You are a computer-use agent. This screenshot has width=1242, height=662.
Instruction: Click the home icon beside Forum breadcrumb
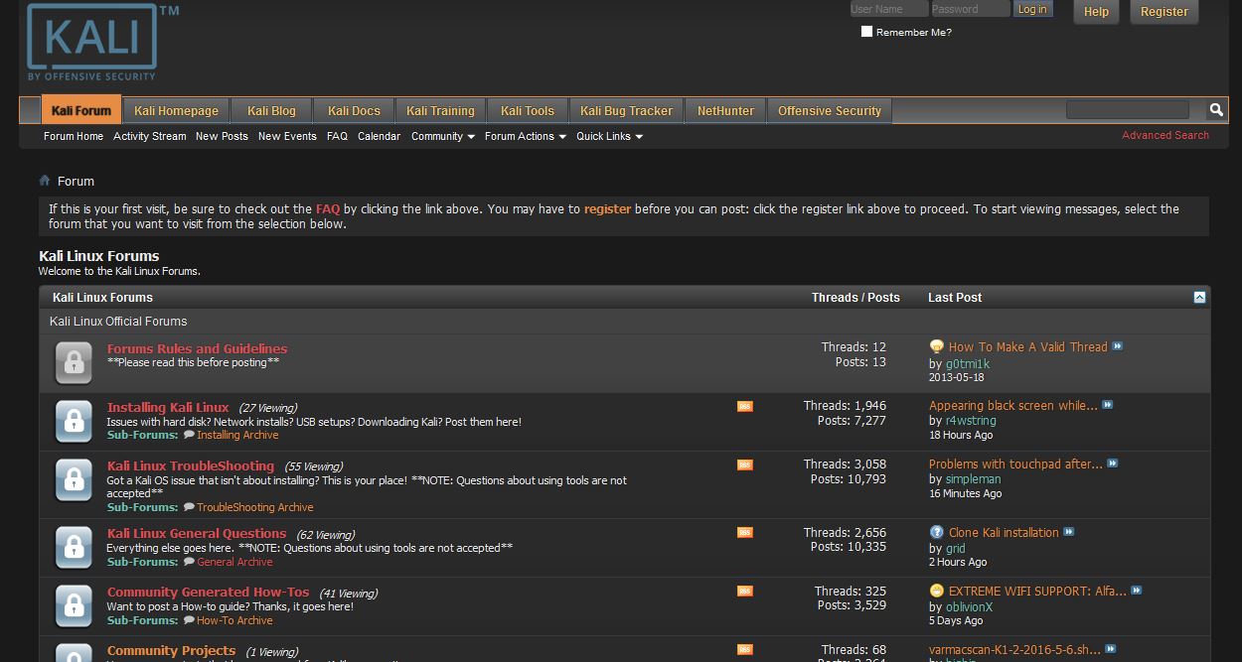click(x=45, y=181)
